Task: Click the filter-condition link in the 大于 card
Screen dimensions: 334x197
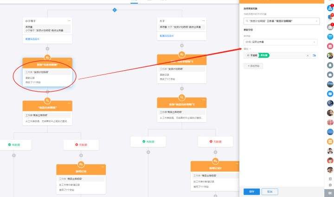Action: click(167, 36)
